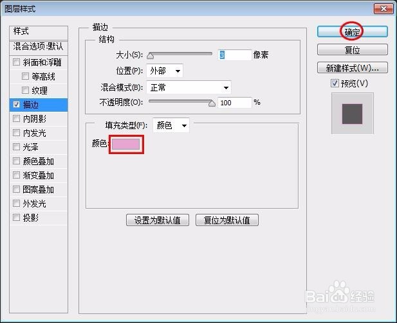Tick the 纹理 checkbox
This screenshot has height=323, width=397.
pos(25,91)
